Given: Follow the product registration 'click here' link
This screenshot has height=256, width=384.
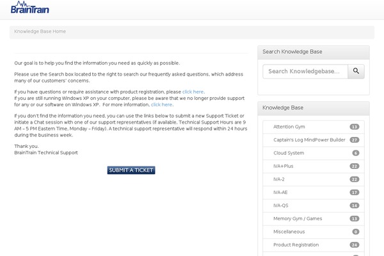Looking at the screenshot, I should 193,92.
